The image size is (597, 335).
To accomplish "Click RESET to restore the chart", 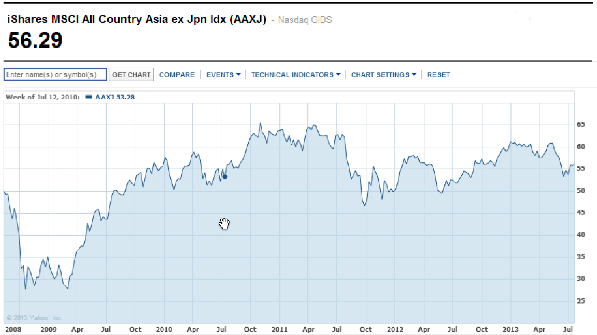I will [438, 74].
